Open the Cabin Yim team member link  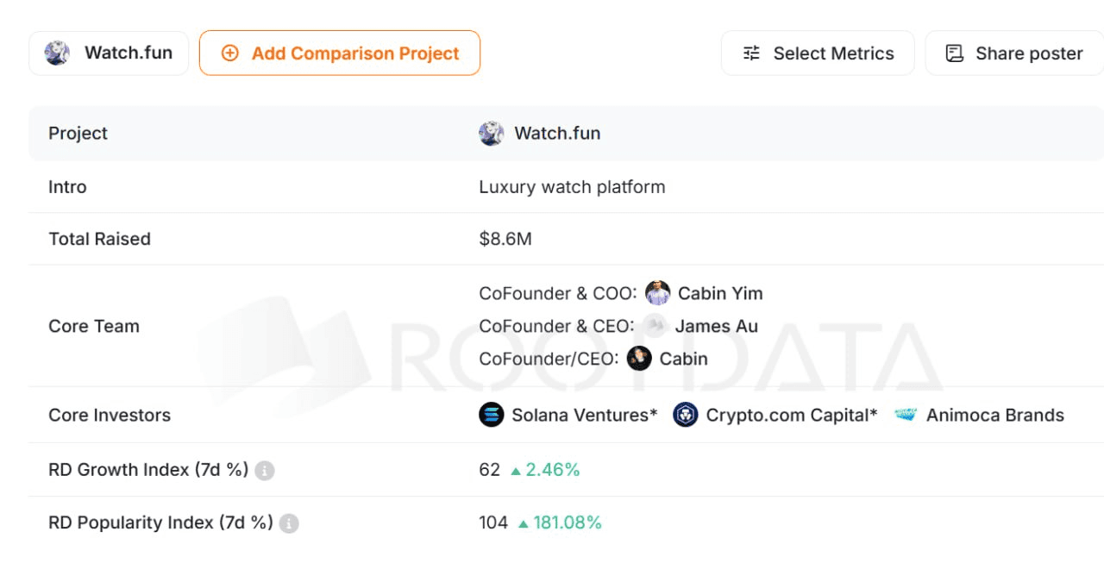click(720, 293)
